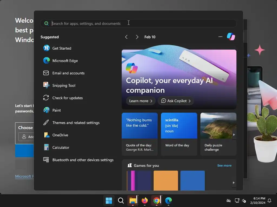Click See more in Games for you

pyautogui.click(x=224, y=165)
